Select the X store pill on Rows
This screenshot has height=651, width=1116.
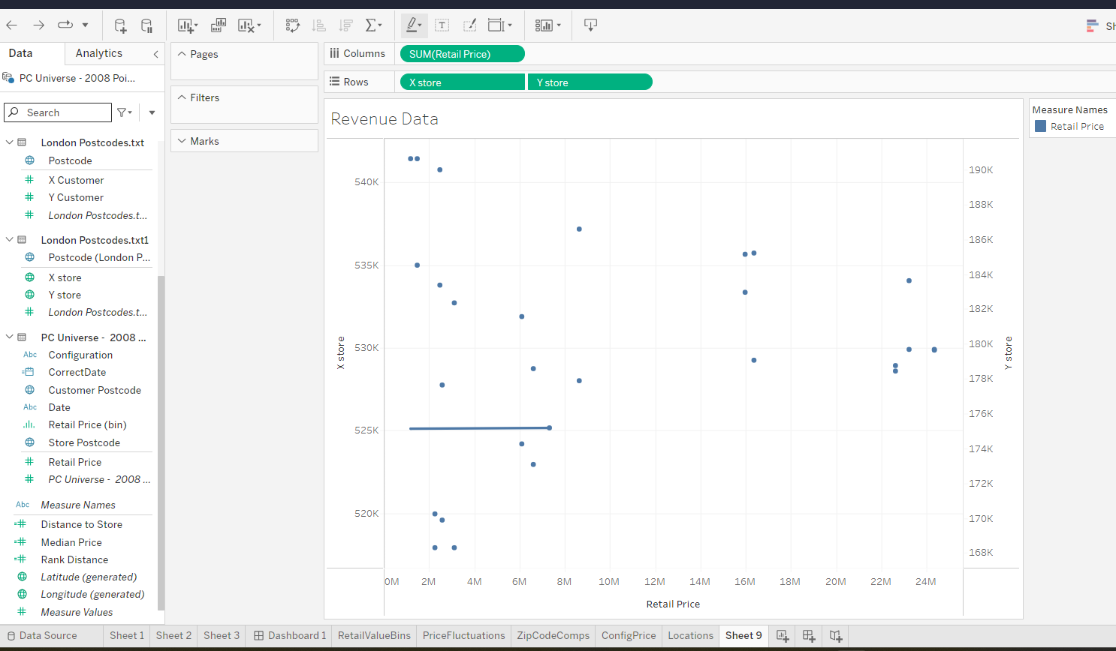point(462,81)
